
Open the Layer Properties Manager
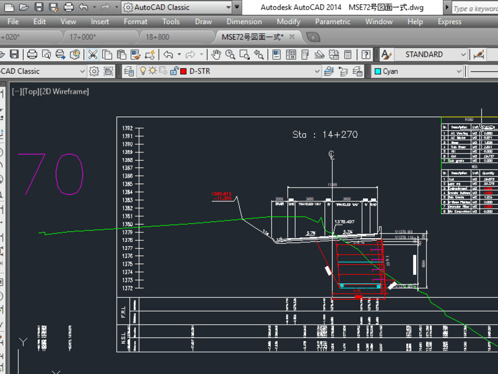click(128, 71)
